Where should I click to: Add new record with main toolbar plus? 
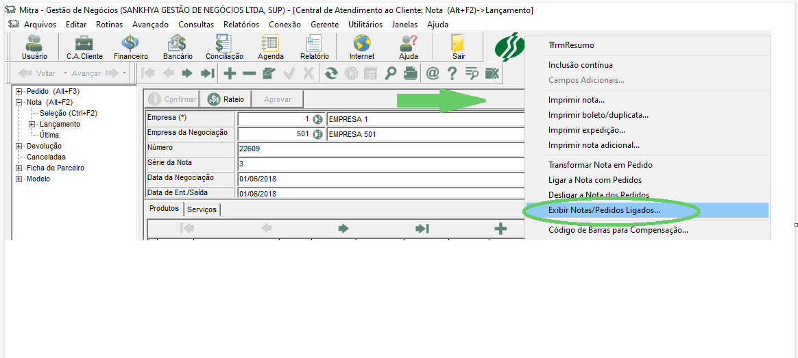(230, 74)
